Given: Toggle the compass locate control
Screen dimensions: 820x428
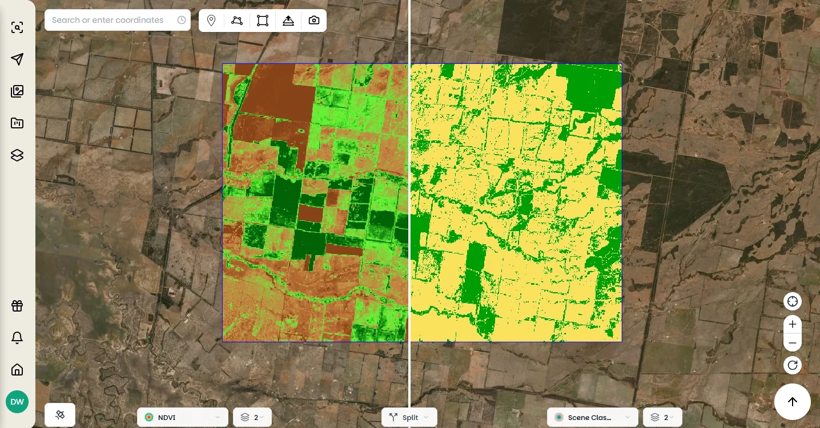Looking at the screenshot, I should (x=793, y=301).
